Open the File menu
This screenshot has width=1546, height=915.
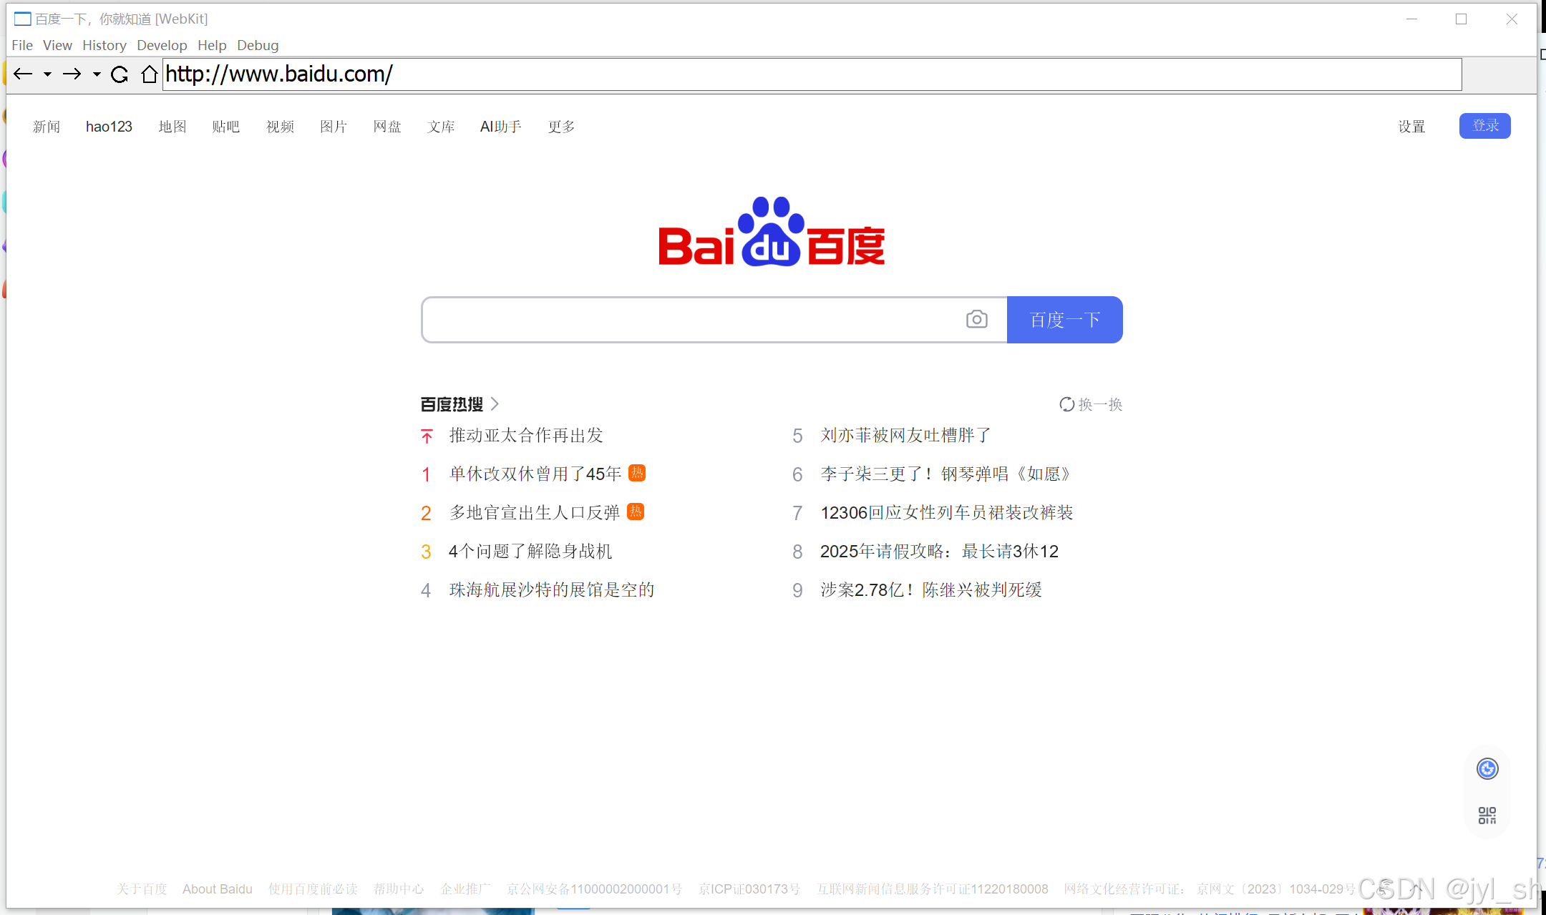tap(22, 45)
